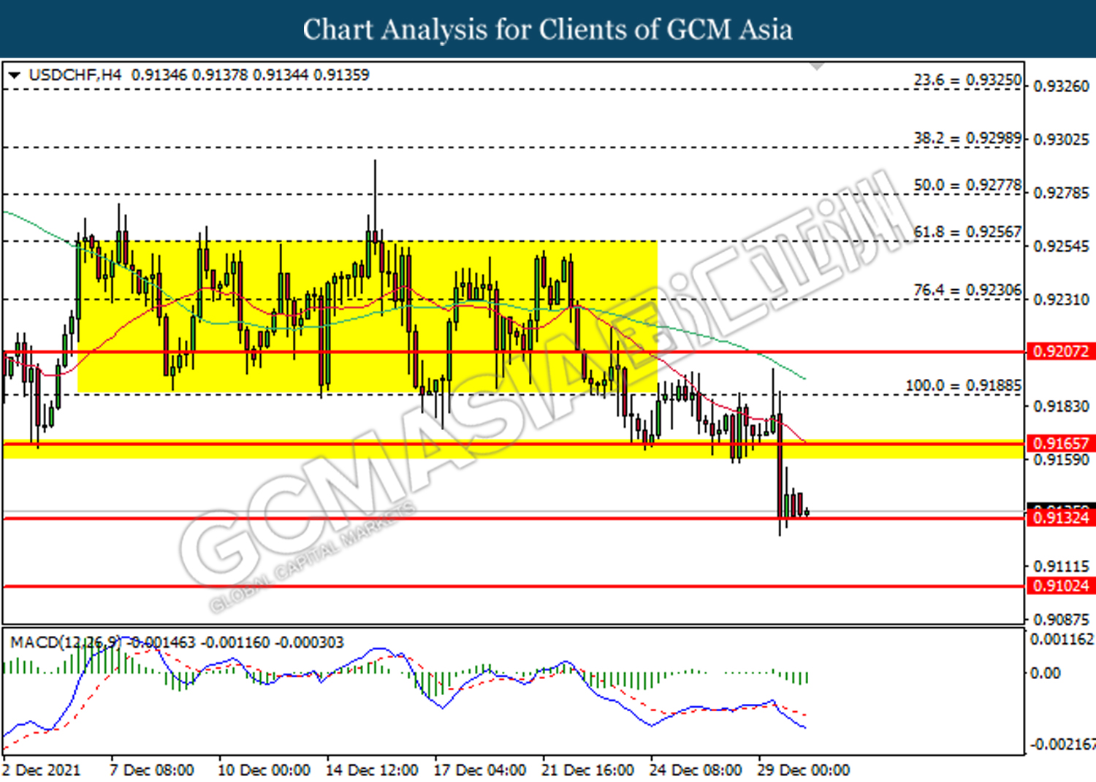The image size is (1096, 782).
Task: Select the red 0.91324 price level tag
Action: pyautogui.click(x=1061, y=518)
